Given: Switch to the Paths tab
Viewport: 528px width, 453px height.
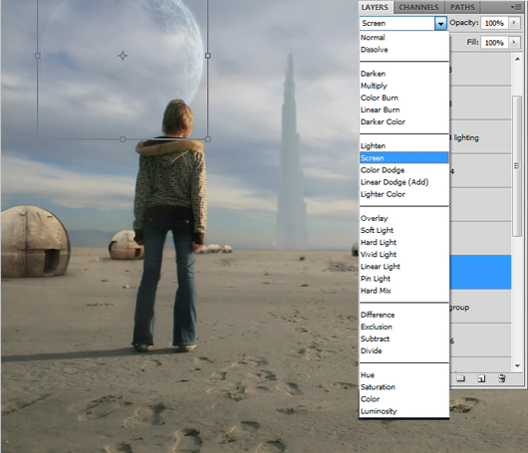Looking at the screenshot, I should pos(462,7).
